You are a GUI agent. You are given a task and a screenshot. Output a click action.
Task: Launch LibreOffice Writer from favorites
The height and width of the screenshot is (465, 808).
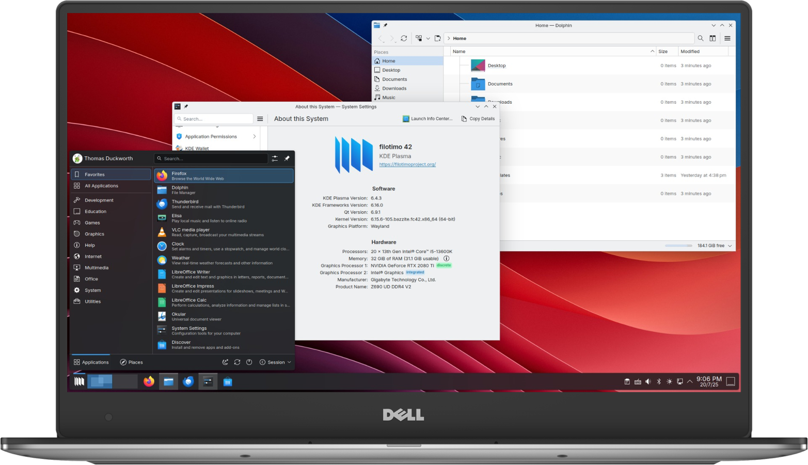coord(224,274)
